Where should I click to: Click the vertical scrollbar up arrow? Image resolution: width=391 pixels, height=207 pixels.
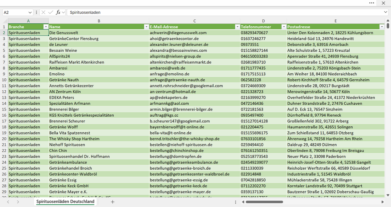388,21
